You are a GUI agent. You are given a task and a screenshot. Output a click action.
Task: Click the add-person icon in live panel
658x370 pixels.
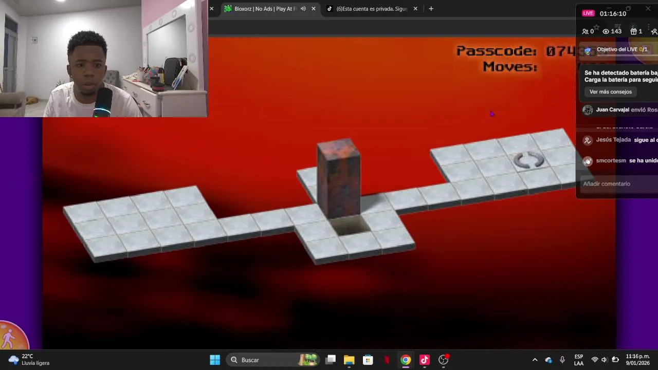click(x=654, y=31)
